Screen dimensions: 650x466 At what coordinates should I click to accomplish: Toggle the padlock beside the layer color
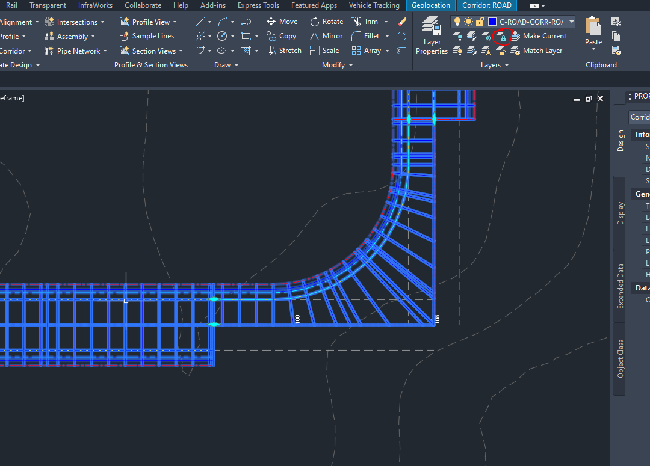coord(480,21)
